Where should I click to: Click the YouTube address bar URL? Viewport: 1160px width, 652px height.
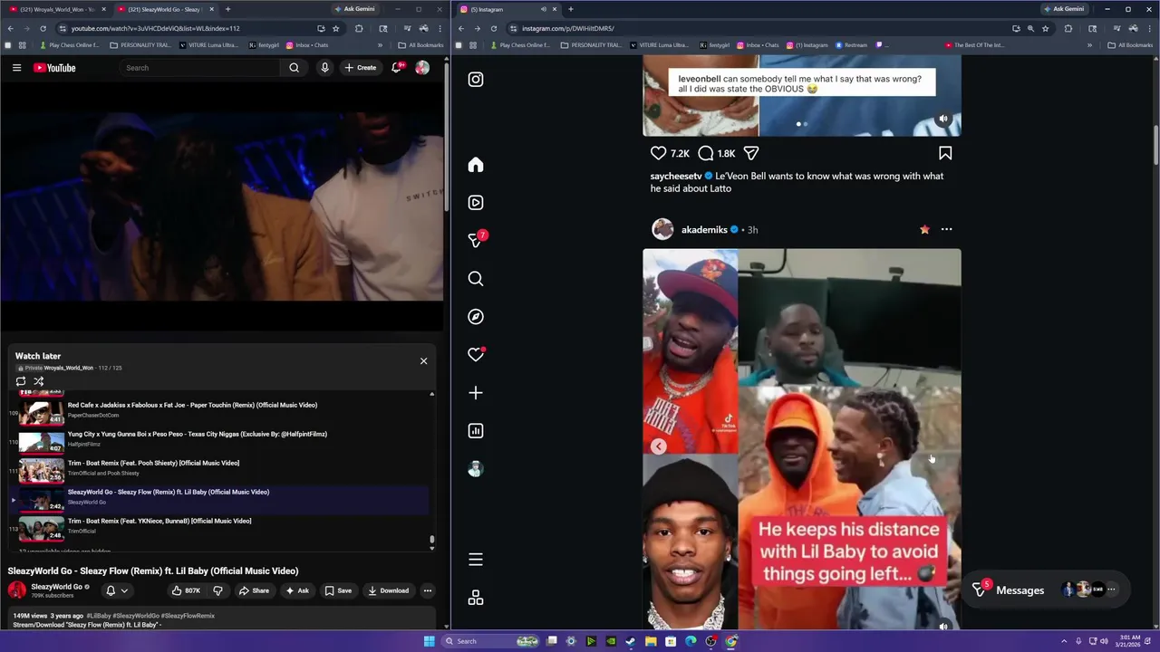pyautogui.click(x=155, y=28)
